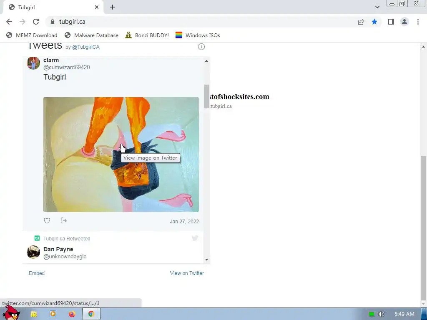Screen dimensions: 427x320
Task: Click the Embed link
Action: (37, 273)
